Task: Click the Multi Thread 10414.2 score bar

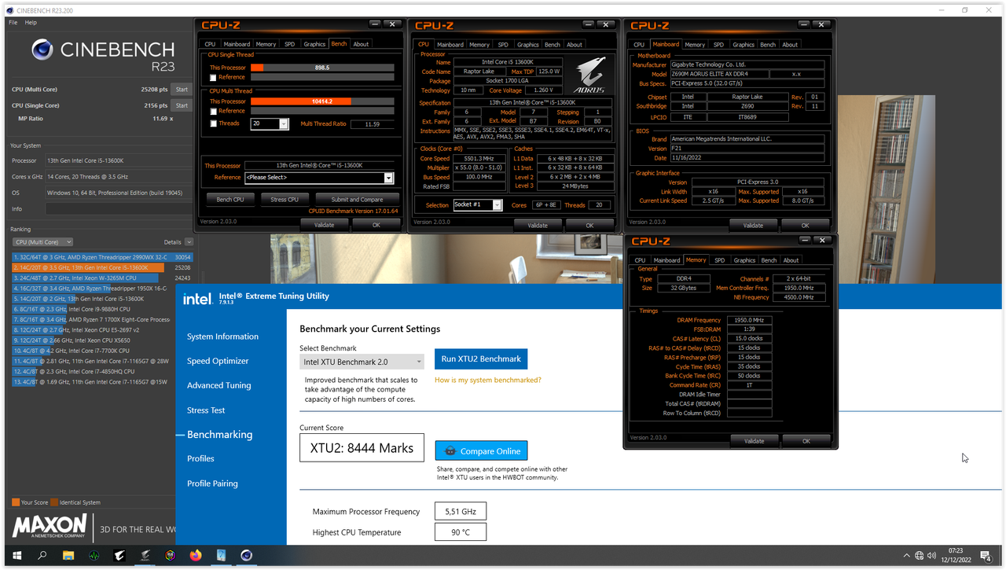Action: pyautogui.click(x=322, y=101)
